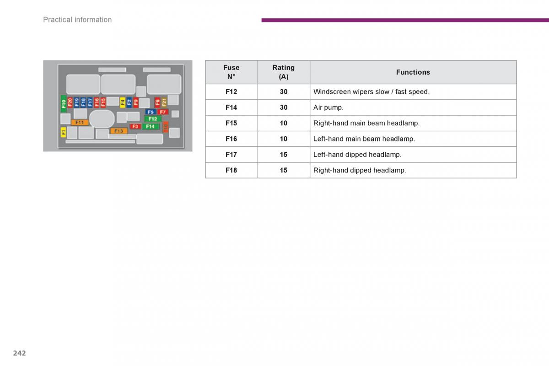Select the F14 cell in the table
The width and height of the screenshot is (549, 366).
[231, 108]
